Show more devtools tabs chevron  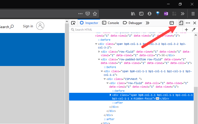(x=147, y=23)
